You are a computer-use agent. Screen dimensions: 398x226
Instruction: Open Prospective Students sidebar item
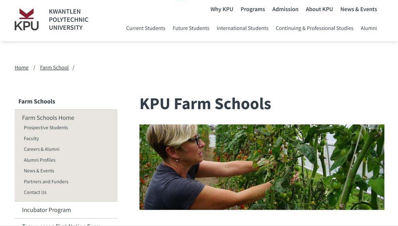tap(46, 128)
